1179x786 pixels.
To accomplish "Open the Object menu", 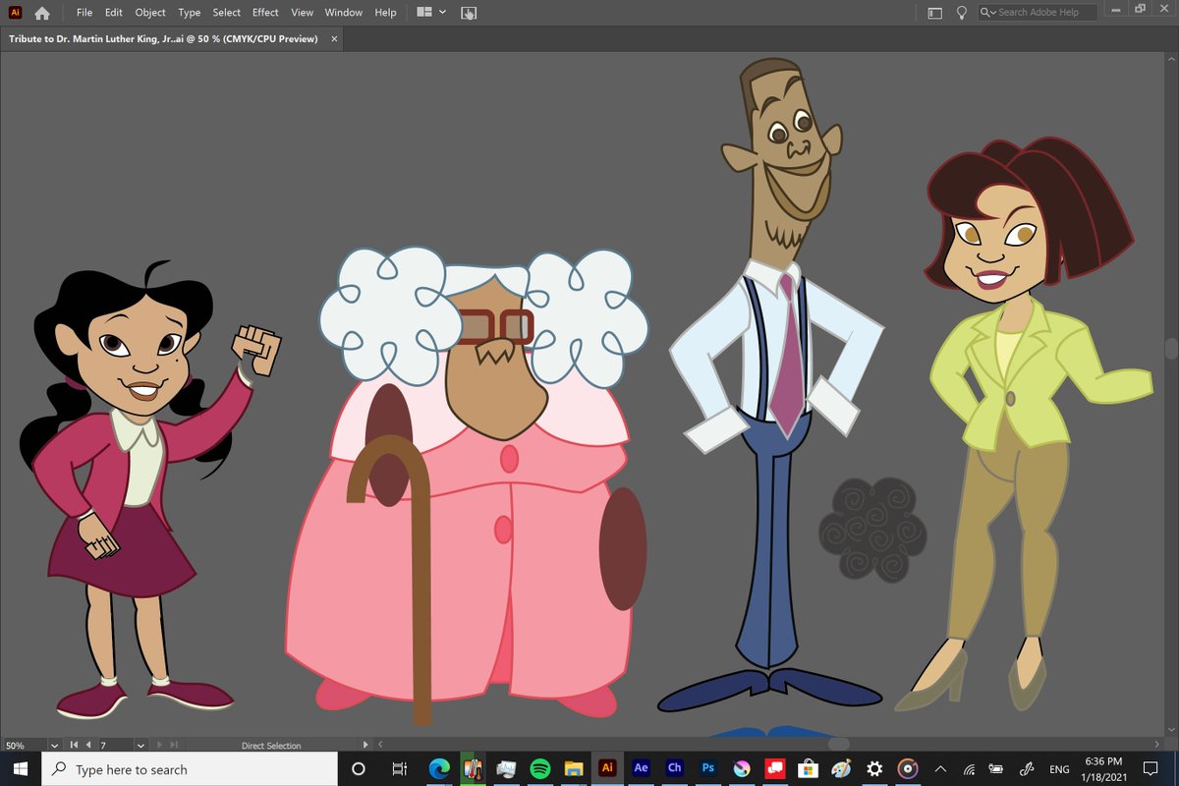I will pos(150,13).
